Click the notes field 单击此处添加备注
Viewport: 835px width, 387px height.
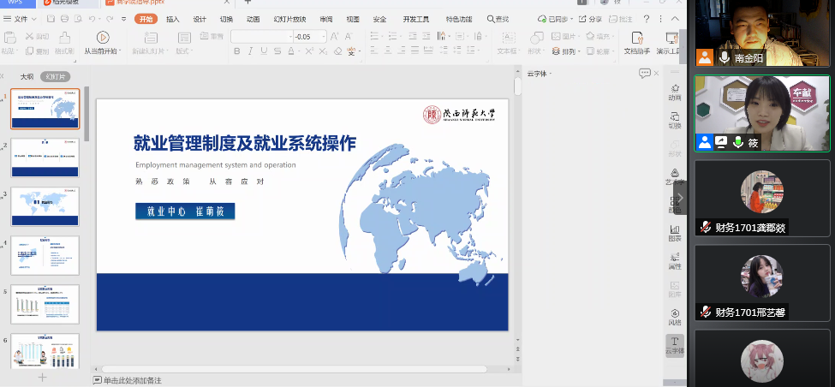coord(132,380)
